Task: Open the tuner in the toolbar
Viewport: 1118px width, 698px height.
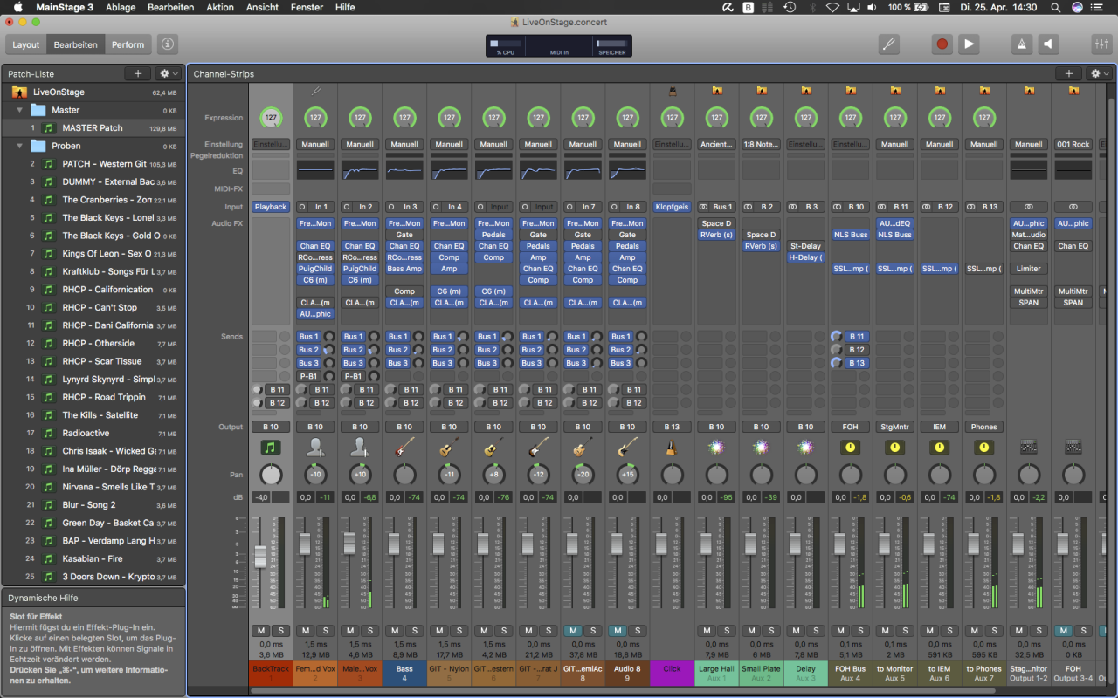Action: coord(889,44)
